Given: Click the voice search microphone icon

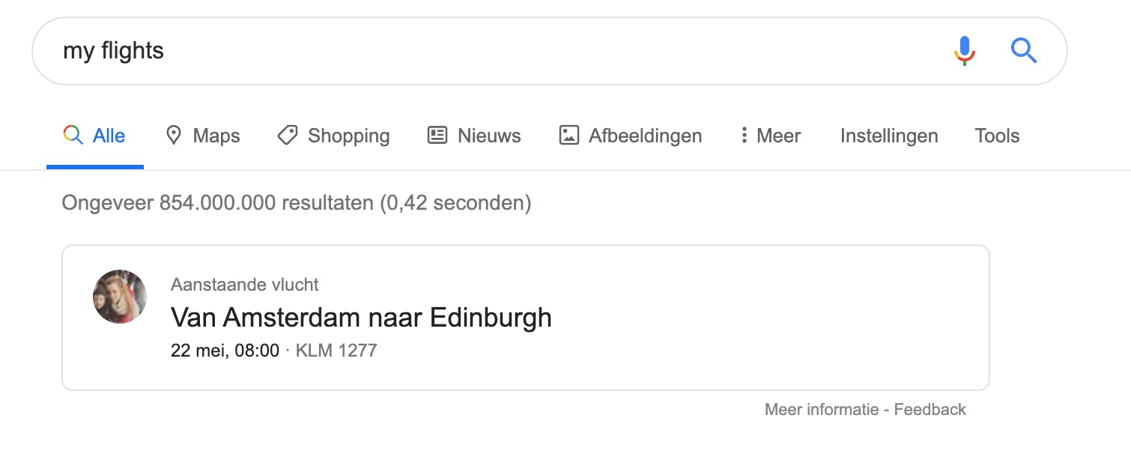Looking at the screenshot, I should pos(965,51).
